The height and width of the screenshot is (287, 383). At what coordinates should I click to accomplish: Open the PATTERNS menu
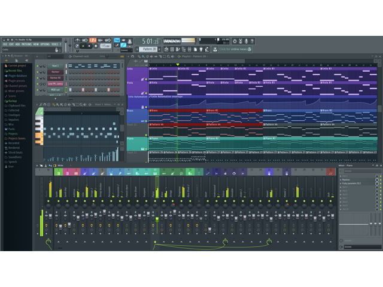click(26, 44)
